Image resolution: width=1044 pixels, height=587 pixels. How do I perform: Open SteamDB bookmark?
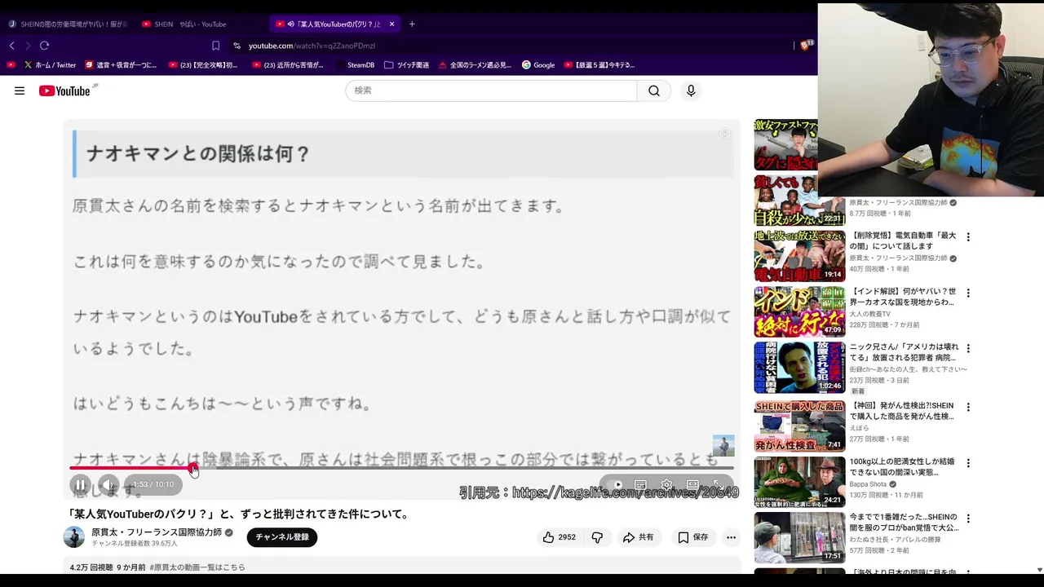[x=354, y=64]
